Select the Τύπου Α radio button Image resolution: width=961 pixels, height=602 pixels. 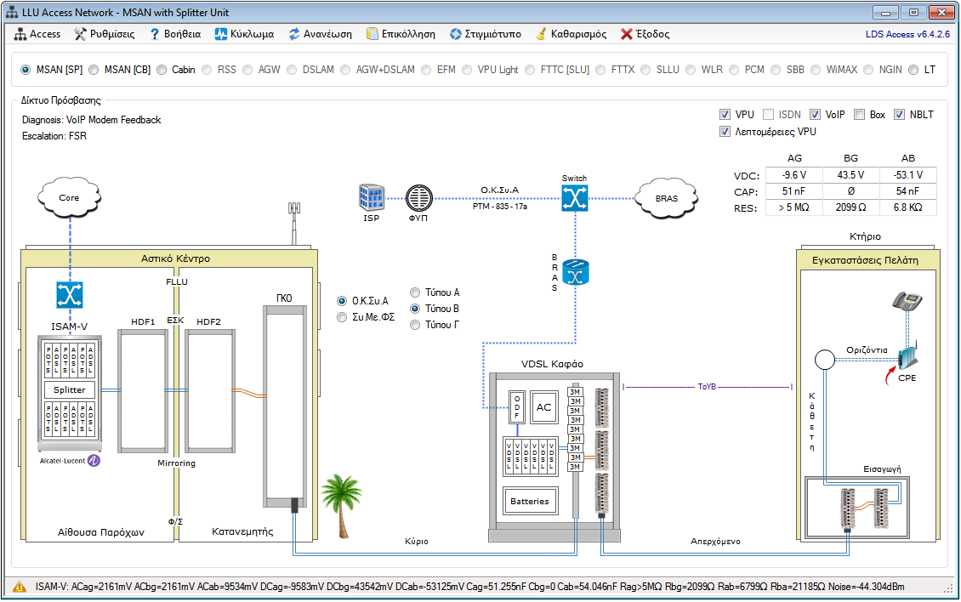pos(416,292)
